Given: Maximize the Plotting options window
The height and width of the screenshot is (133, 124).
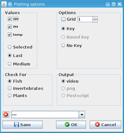Looking at the screenshot, I should tap(114, 4).
